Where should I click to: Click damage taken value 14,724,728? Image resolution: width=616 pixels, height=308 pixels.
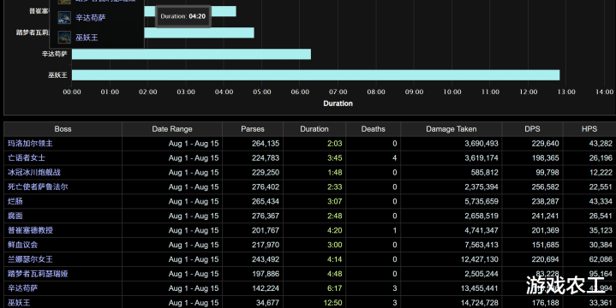point(480,303)
